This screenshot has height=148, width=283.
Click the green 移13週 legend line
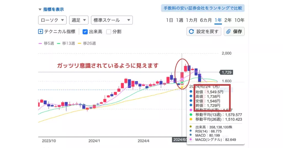coord(59,43)
